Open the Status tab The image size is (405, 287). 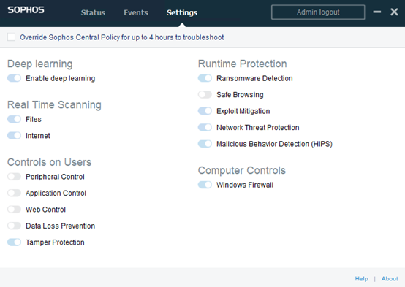[x=93, y=12]
